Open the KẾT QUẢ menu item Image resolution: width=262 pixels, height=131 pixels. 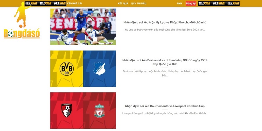click(123, 4)
